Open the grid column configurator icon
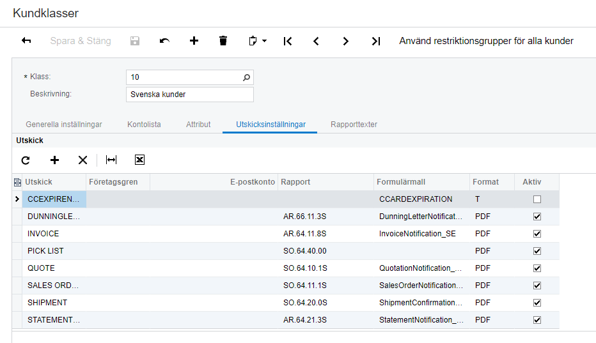The width and height of the screenshot is (596, 343). coord(17,182)
